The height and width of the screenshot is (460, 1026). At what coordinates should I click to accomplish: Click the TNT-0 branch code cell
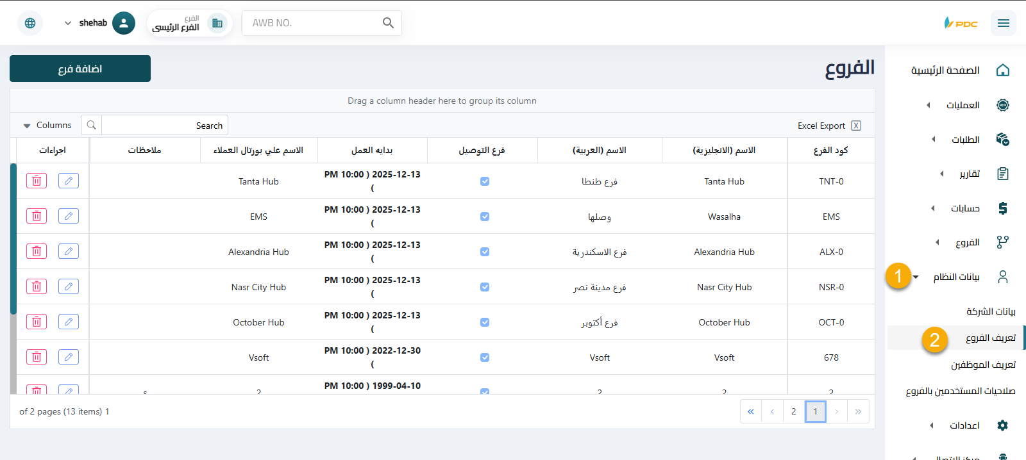pyautogui.click(x=831, y=181)
